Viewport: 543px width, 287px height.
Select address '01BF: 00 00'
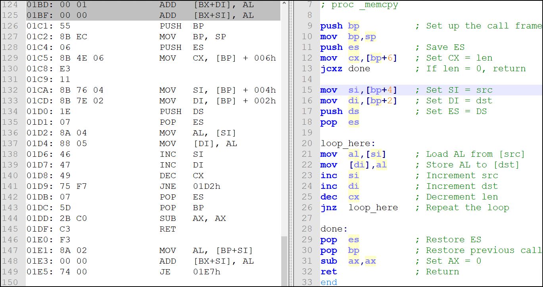tap(57, 16)
